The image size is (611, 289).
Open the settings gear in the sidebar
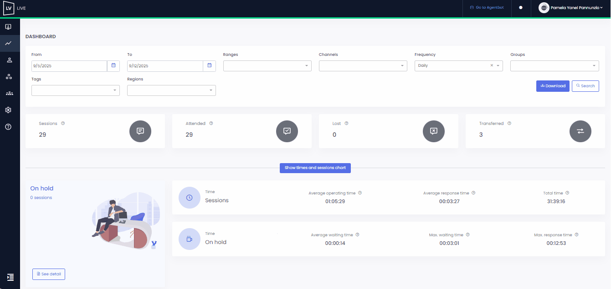[8, 110]
